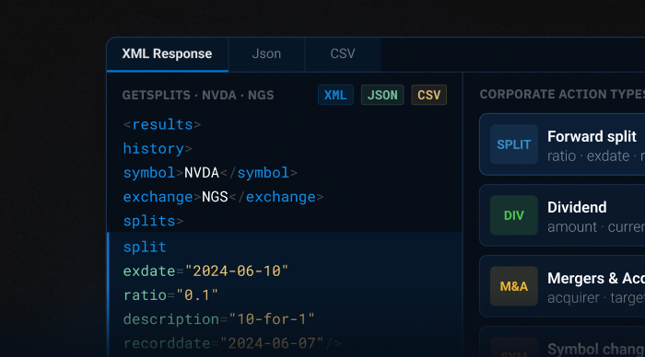This screenshot has height=357, width=645.
Task: Click the symbol NVDA code line
Action: pyautogui.click(x=210, y=173)
